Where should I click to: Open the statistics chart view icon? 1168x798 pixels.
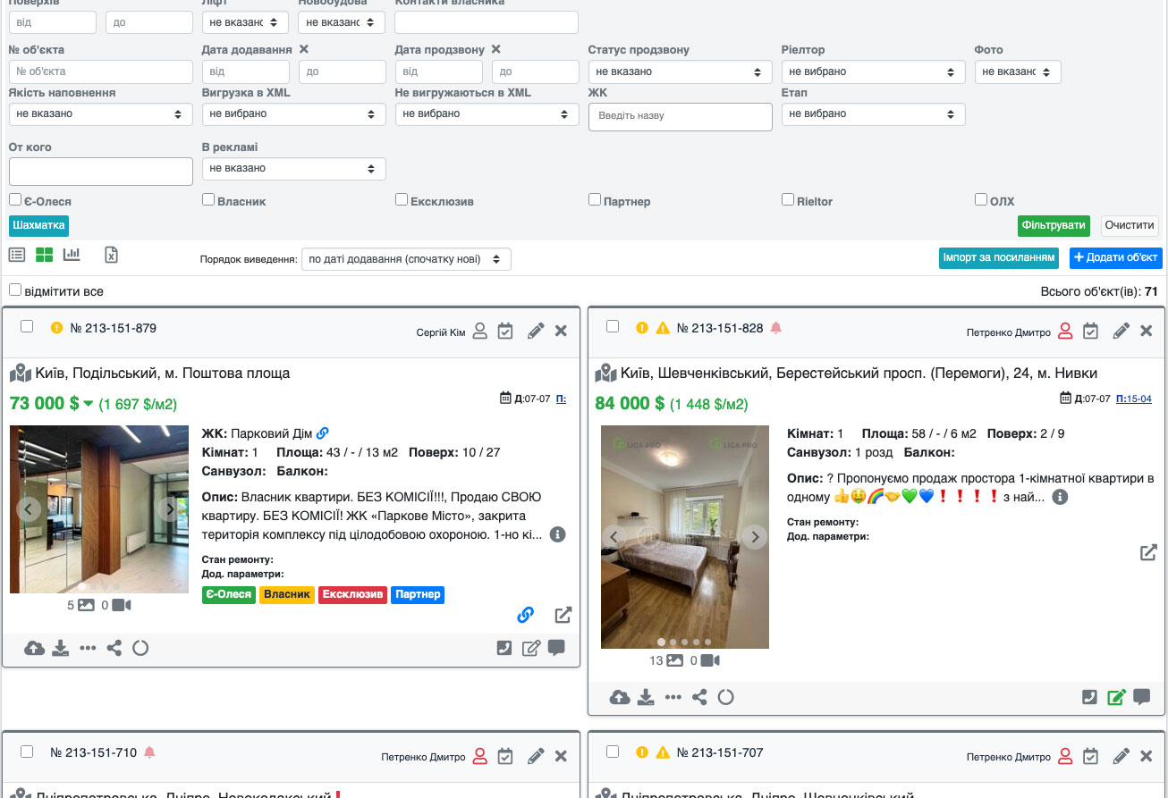[72, 256]
